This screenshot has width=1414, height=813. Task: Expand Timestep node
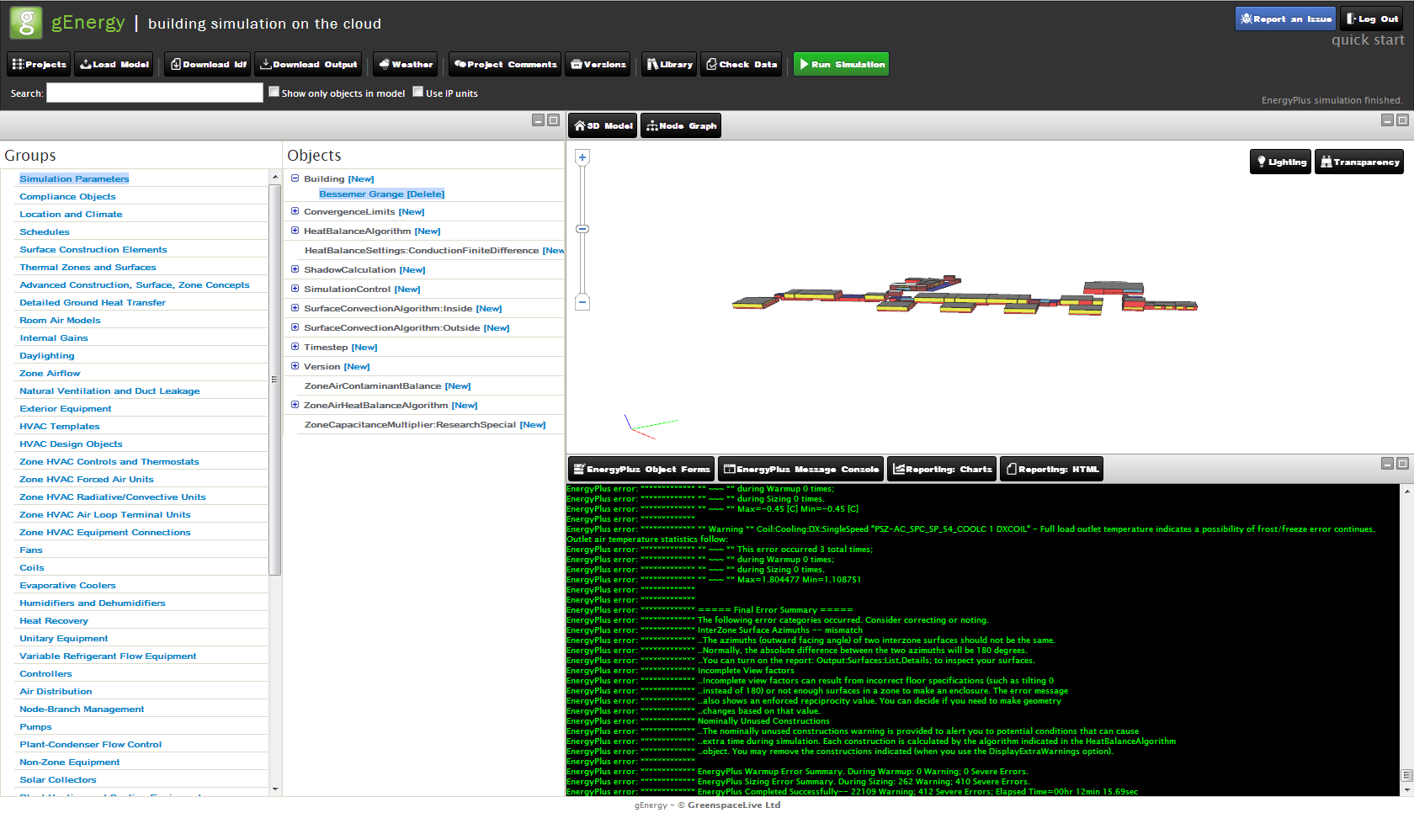(x=295, y=347)
